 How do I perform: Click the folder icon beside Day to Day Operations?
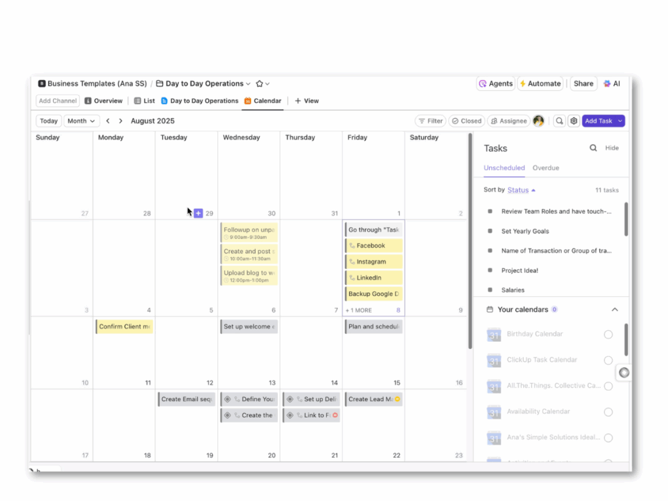(159, 84)
